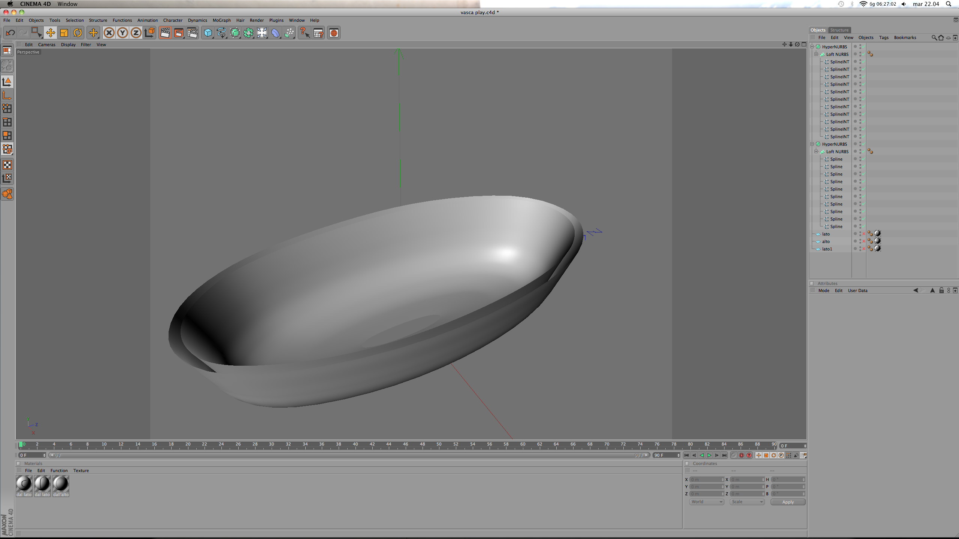Collapse the first Loft NURBS tree
This screenshot has width=959, height=539.
(x=816, y=54)
